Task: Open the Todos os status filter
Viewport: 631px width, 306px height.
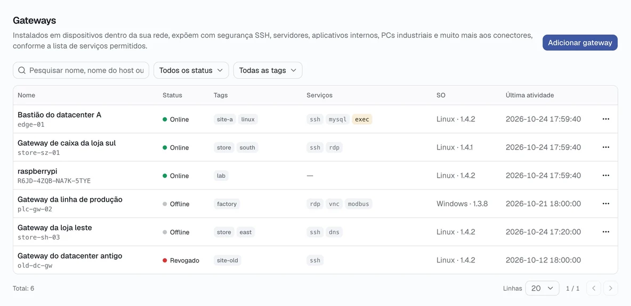Action: (x=191, y=70)
